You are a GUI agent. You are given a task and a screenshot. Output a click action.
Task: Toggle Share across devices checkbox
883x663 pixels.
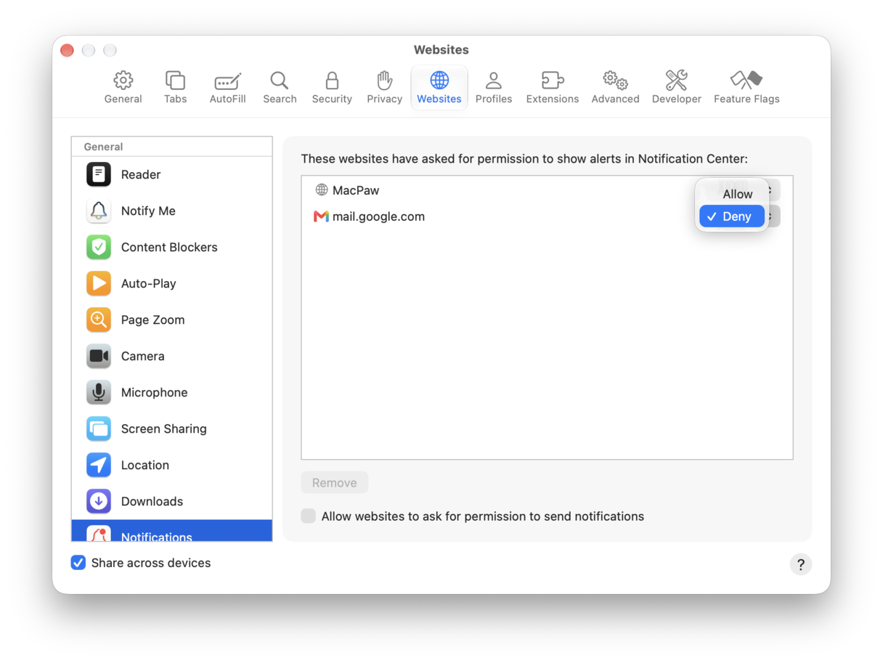coord(78,563)
